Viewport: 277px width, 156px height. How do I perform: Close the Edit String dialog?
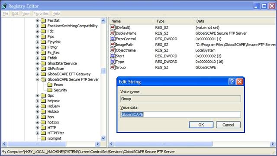pyautogui.click(x=240, y=81)
